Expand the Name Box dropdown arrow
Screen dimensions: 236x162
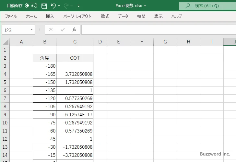click(x=32, y=29)
